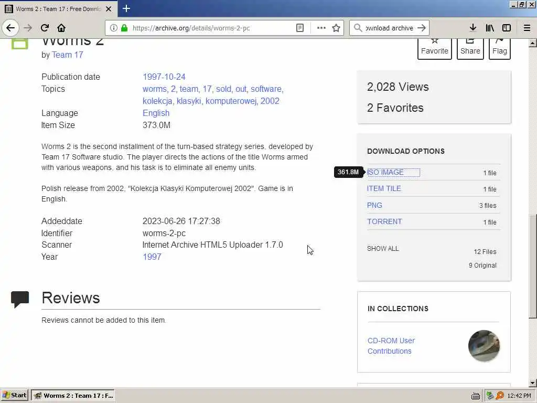Open the English language link
Screen dimensions: 537x403
coord(156,113)
